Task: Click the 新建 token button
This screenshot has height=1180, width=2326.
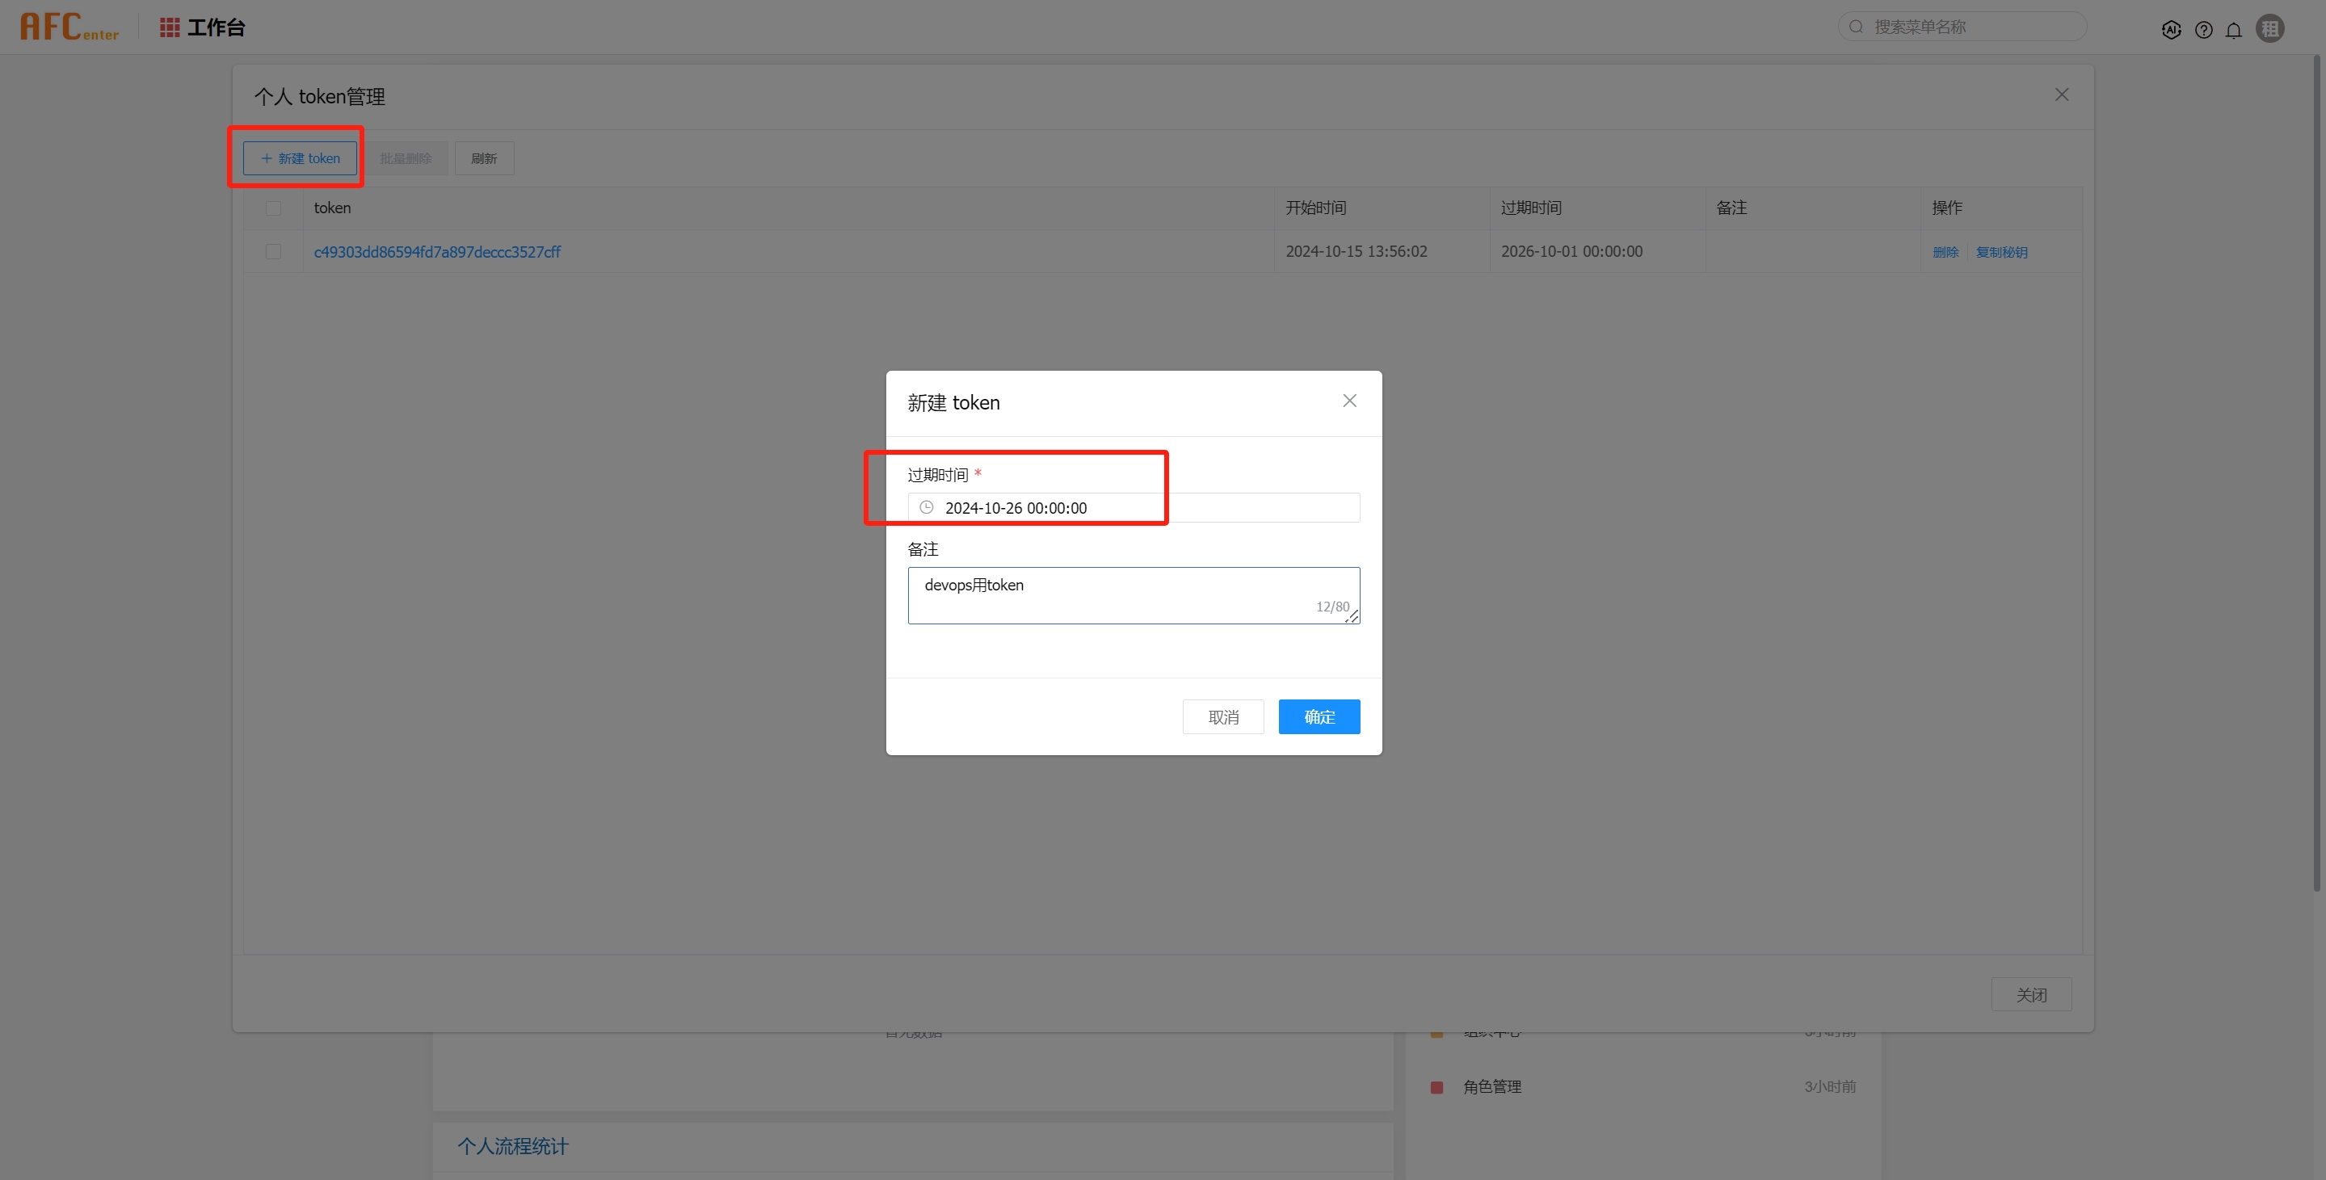Action: pyautogui.click(x=300, y=159)
